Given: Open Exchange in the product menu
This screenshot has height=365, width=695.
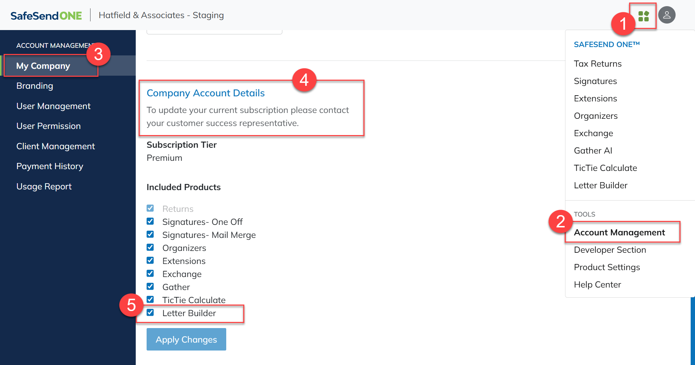Looking at the screenshot, I should click(x=594, y=133).
